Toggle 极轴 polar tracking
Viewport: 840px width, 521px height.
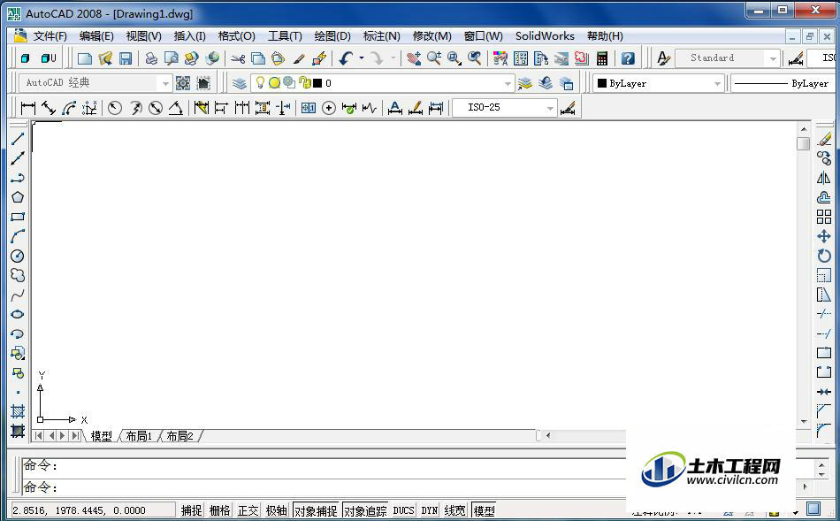coord(277,510)
